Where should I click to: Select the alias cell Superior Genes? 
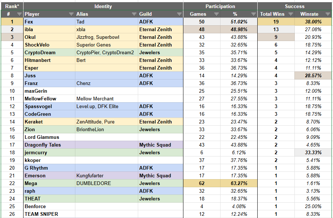coord(107,45)
